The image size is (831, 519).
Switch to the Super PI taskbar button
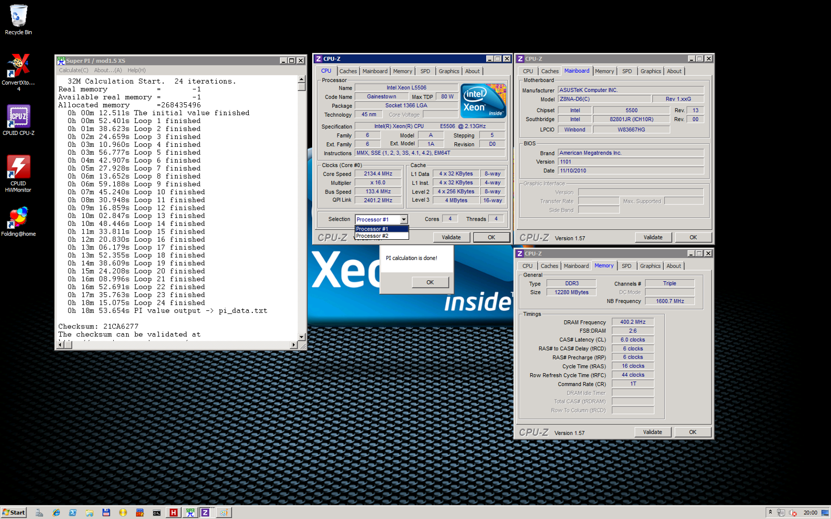coord(190,512)
